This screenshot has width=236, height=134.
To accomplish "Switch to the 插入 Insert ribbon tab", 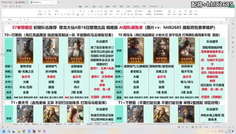I will click(87, 7).
